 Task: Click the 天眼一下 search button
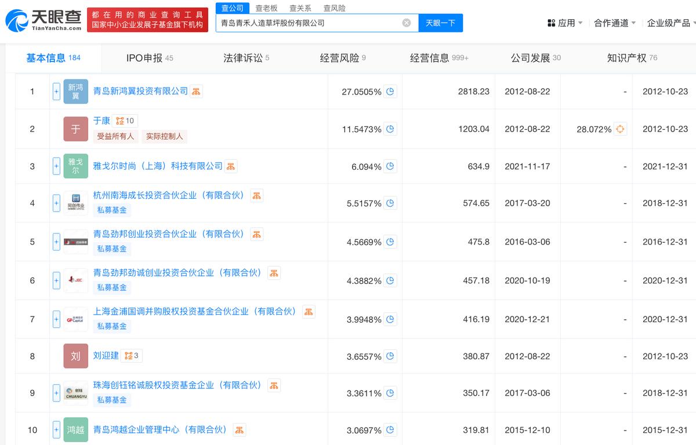tap(440, 23)
